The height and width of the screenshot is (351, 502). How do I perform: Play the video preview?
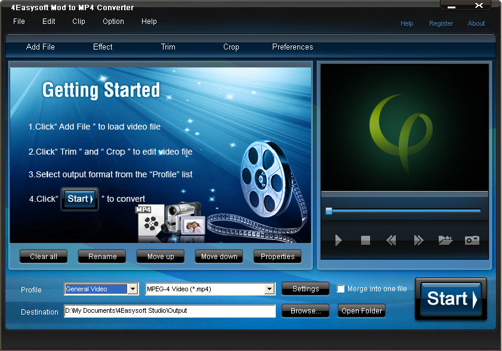[338, 241]
